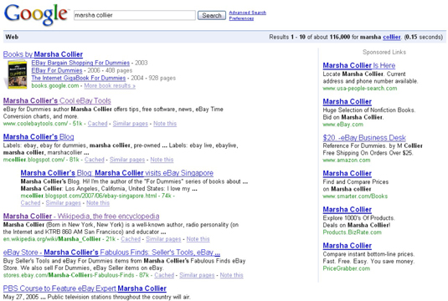This screenshot has width=448, height=301.
Task: Click 'Sponsored Links' heading text
Action: pos(384,52)
